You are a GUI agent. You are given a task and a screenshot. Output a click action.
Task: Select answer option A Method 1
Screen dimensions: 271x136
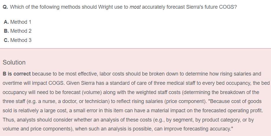17,22
